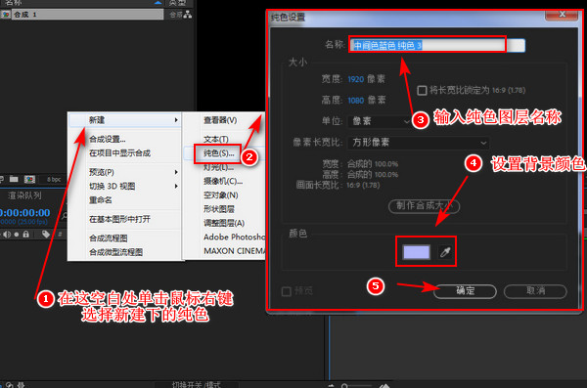This screenshot has height=388, width=587.
Task: Select the 合成 1 row in project panel
Action: tap(81, 15)
